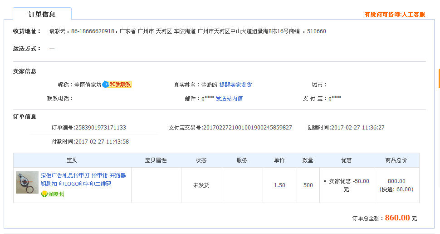The width and height of the screenshot is (440, 234).
Task: Click the seller nickname 美丽俏家坊
Action: pyautogui.click(x=88, y=85)
